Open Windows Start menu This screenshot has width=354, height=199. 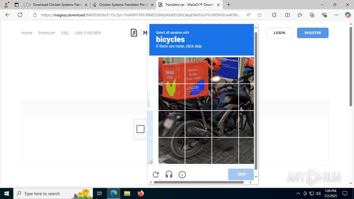click(x=7, y=193)
